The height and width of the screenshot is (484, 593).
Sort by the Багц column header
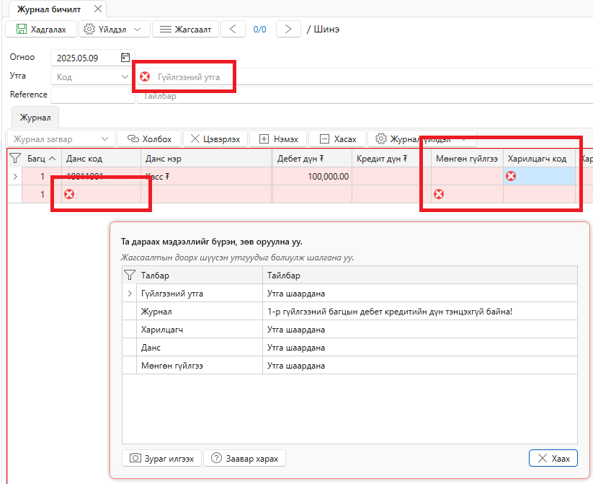[x=42, y=158]
